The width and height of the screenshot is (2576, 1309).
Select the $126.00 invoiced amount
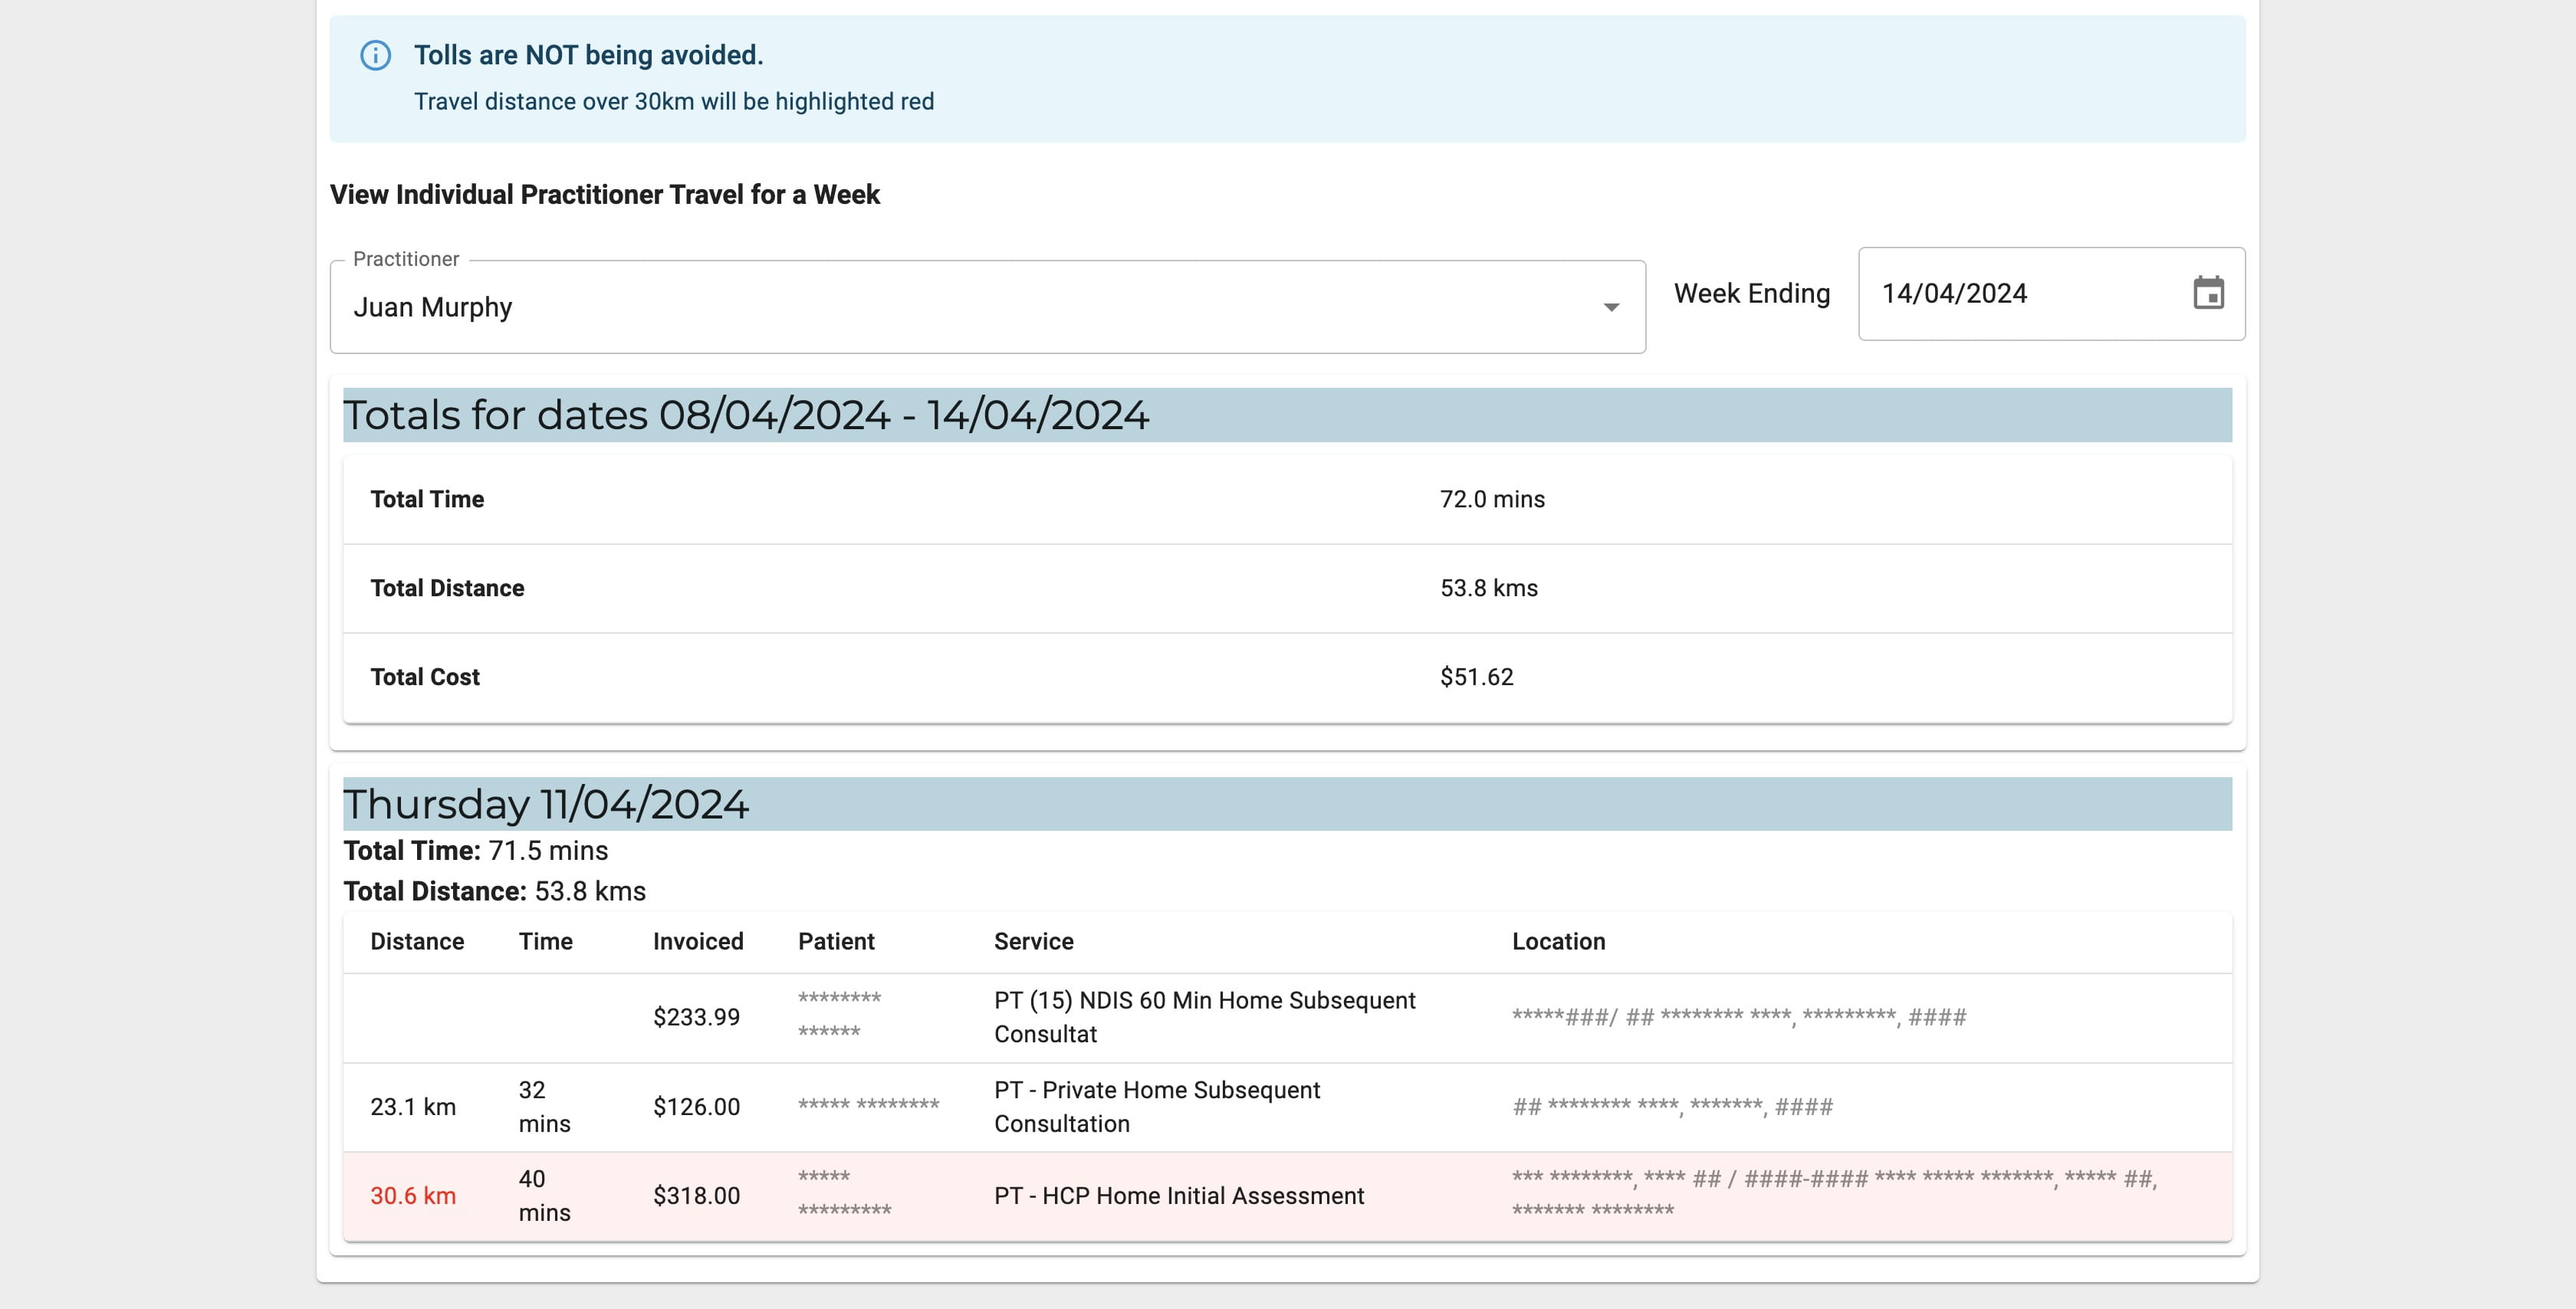click(x=696, y=1107)
